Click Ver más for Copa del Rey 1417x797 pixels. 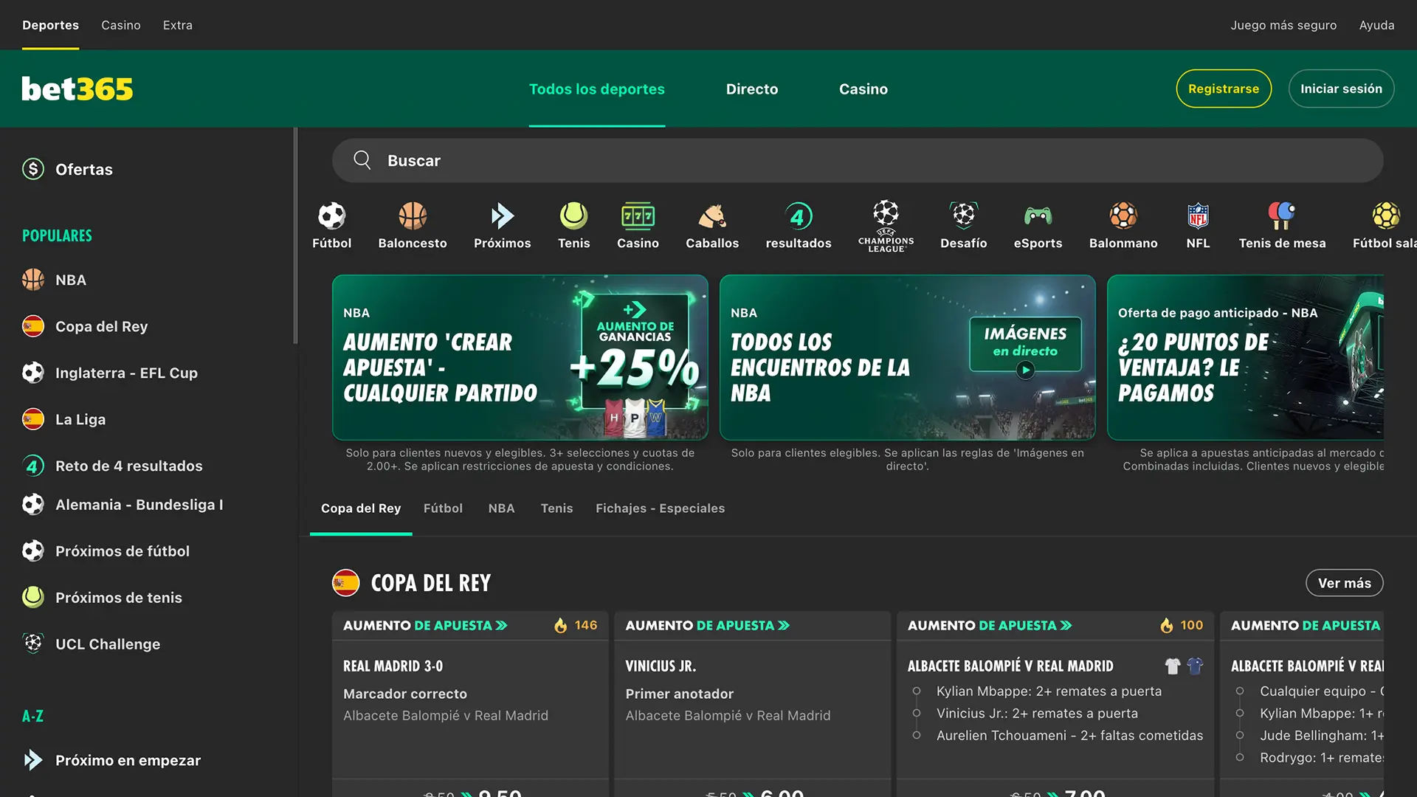[x=1345, y=582]
